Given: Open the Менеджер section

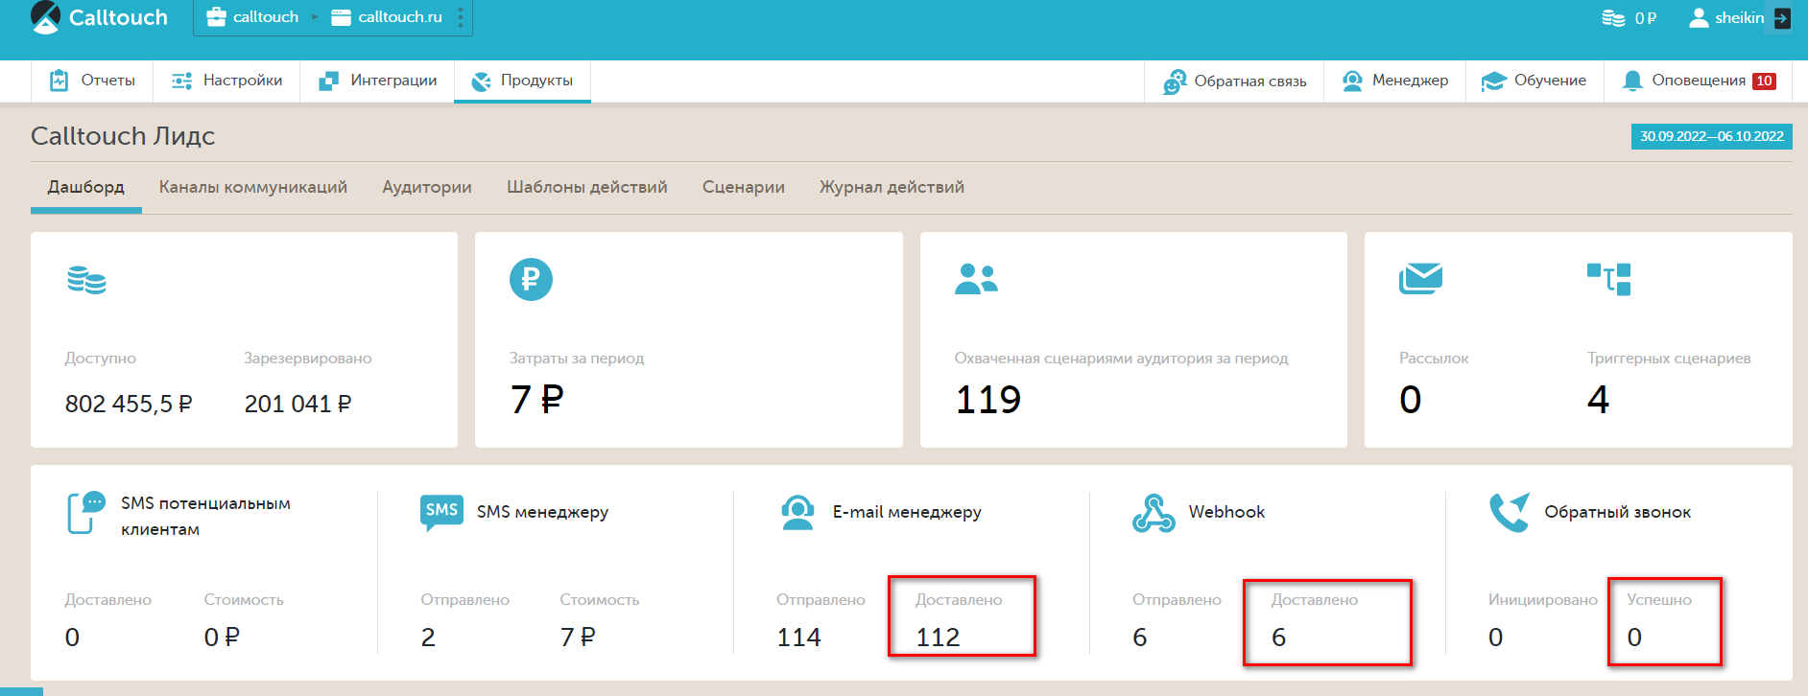Looking at the screenshot, I should 1395,81.
